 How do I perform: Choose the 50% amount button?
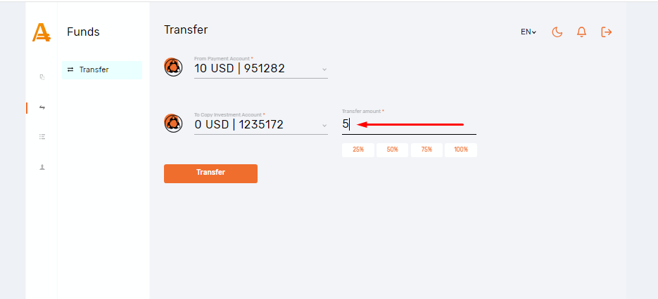(392, 150)
